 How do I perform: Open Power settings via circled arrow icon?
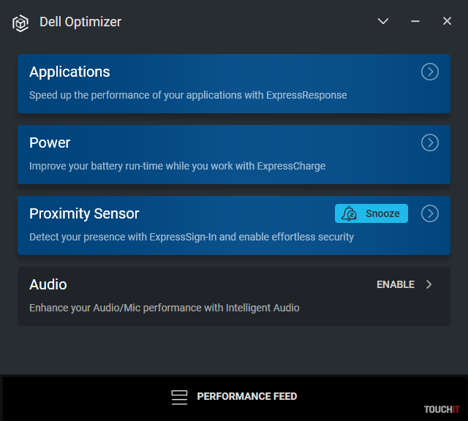click(x=430, y=143)
